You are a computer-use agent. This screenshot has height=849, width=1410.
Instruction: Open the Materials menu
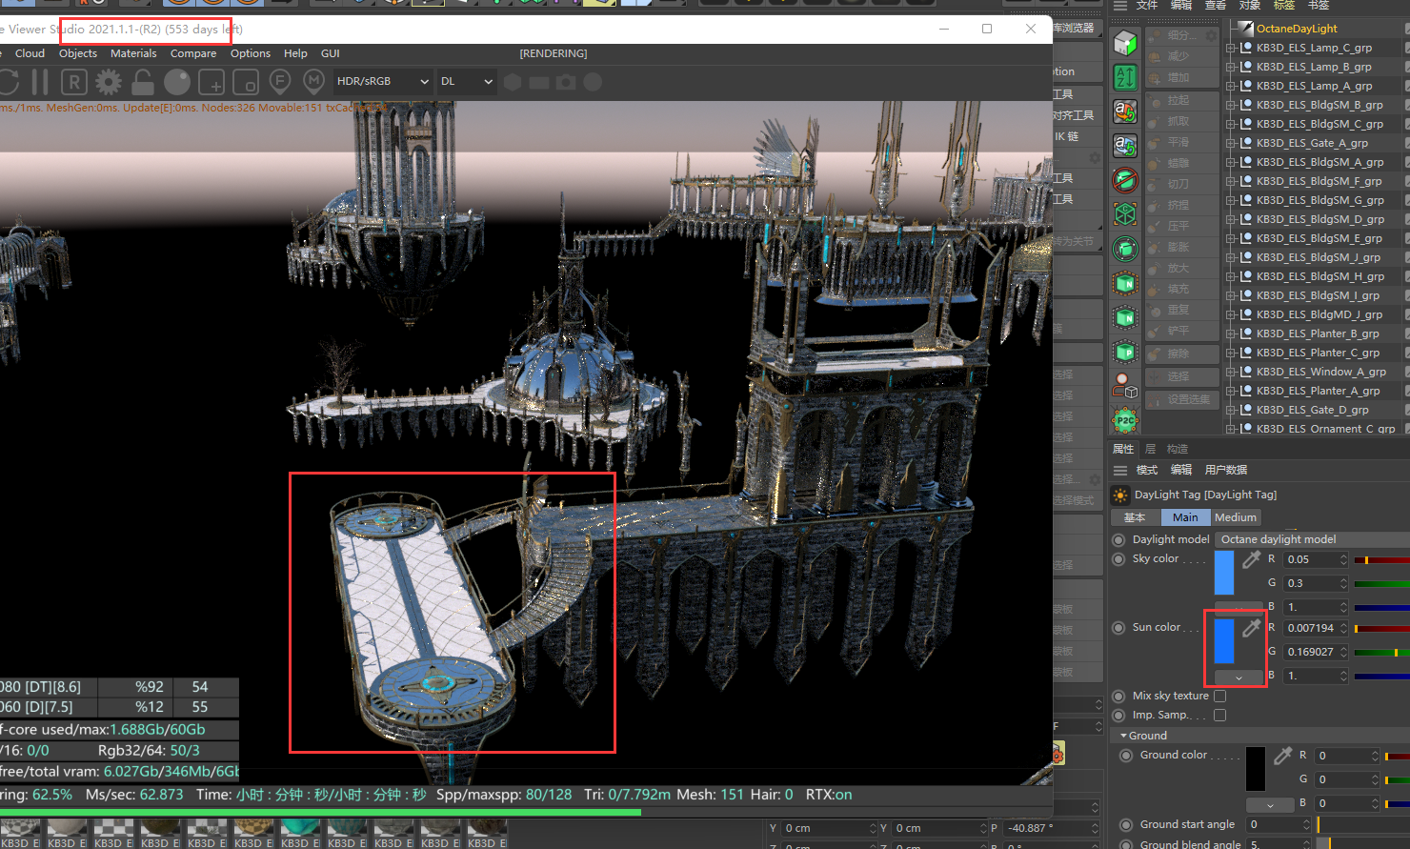click(x=133, y=53)
